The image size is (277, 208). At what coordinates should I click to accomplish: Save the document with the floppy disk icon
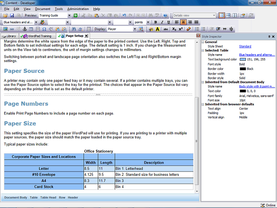[12, 16]
